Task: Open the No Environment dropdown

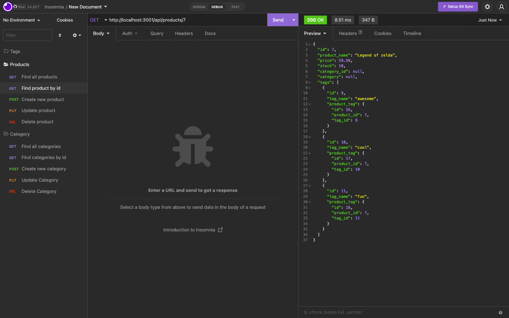Action: [21, 20]
